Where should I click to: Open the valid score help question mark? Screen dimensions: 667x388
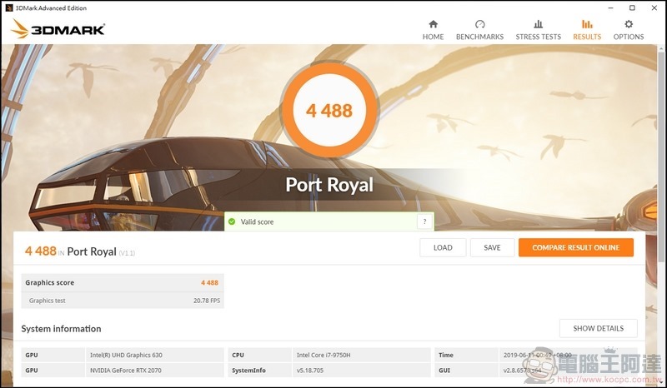point(424,221)
